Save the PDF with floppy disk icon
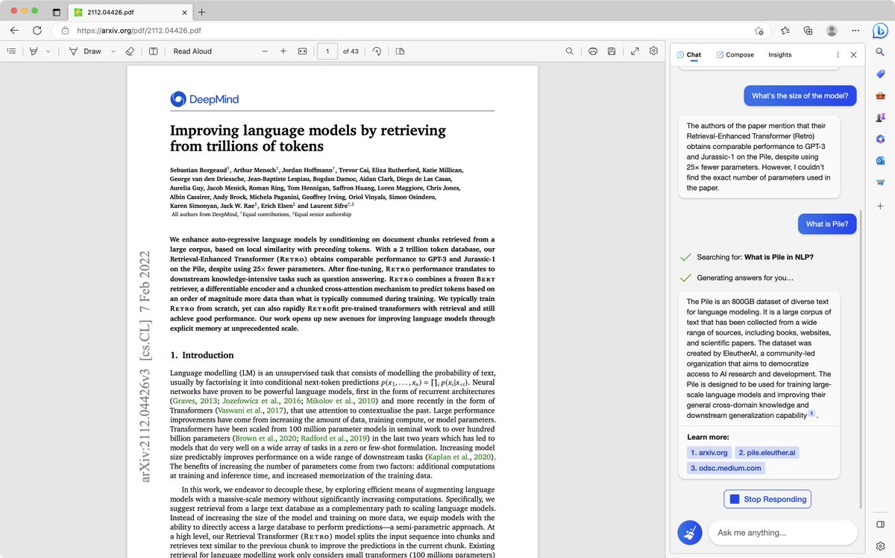Viewport: 895px width, 558px height. 612,51
